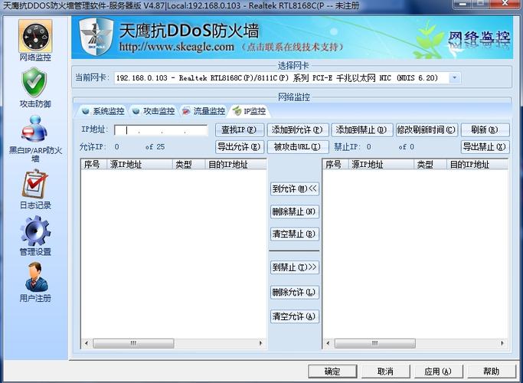Viewport: 523px width, 383px height.
Task: Click 添加到禁止(D) button
Action: tap(362, 129)
